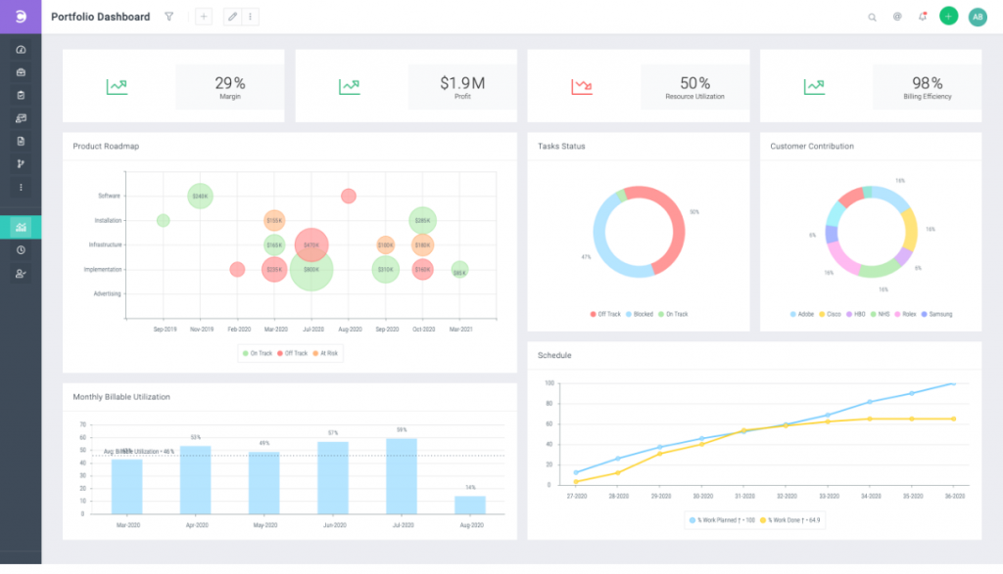Click the Aug-2020 bar showing 14%
Screen dimensions: 1003x574
(x=470, y=505)
